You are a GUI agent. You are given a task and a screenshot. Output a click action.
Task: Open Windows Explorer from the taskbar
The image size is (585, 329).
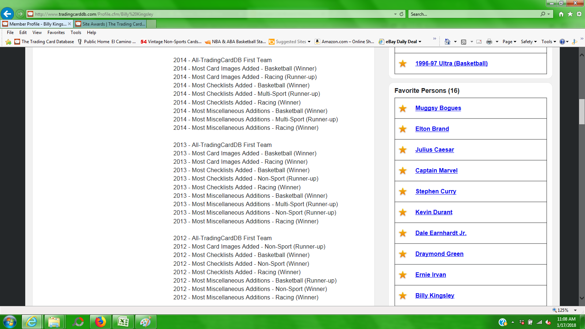click(54, 322)
